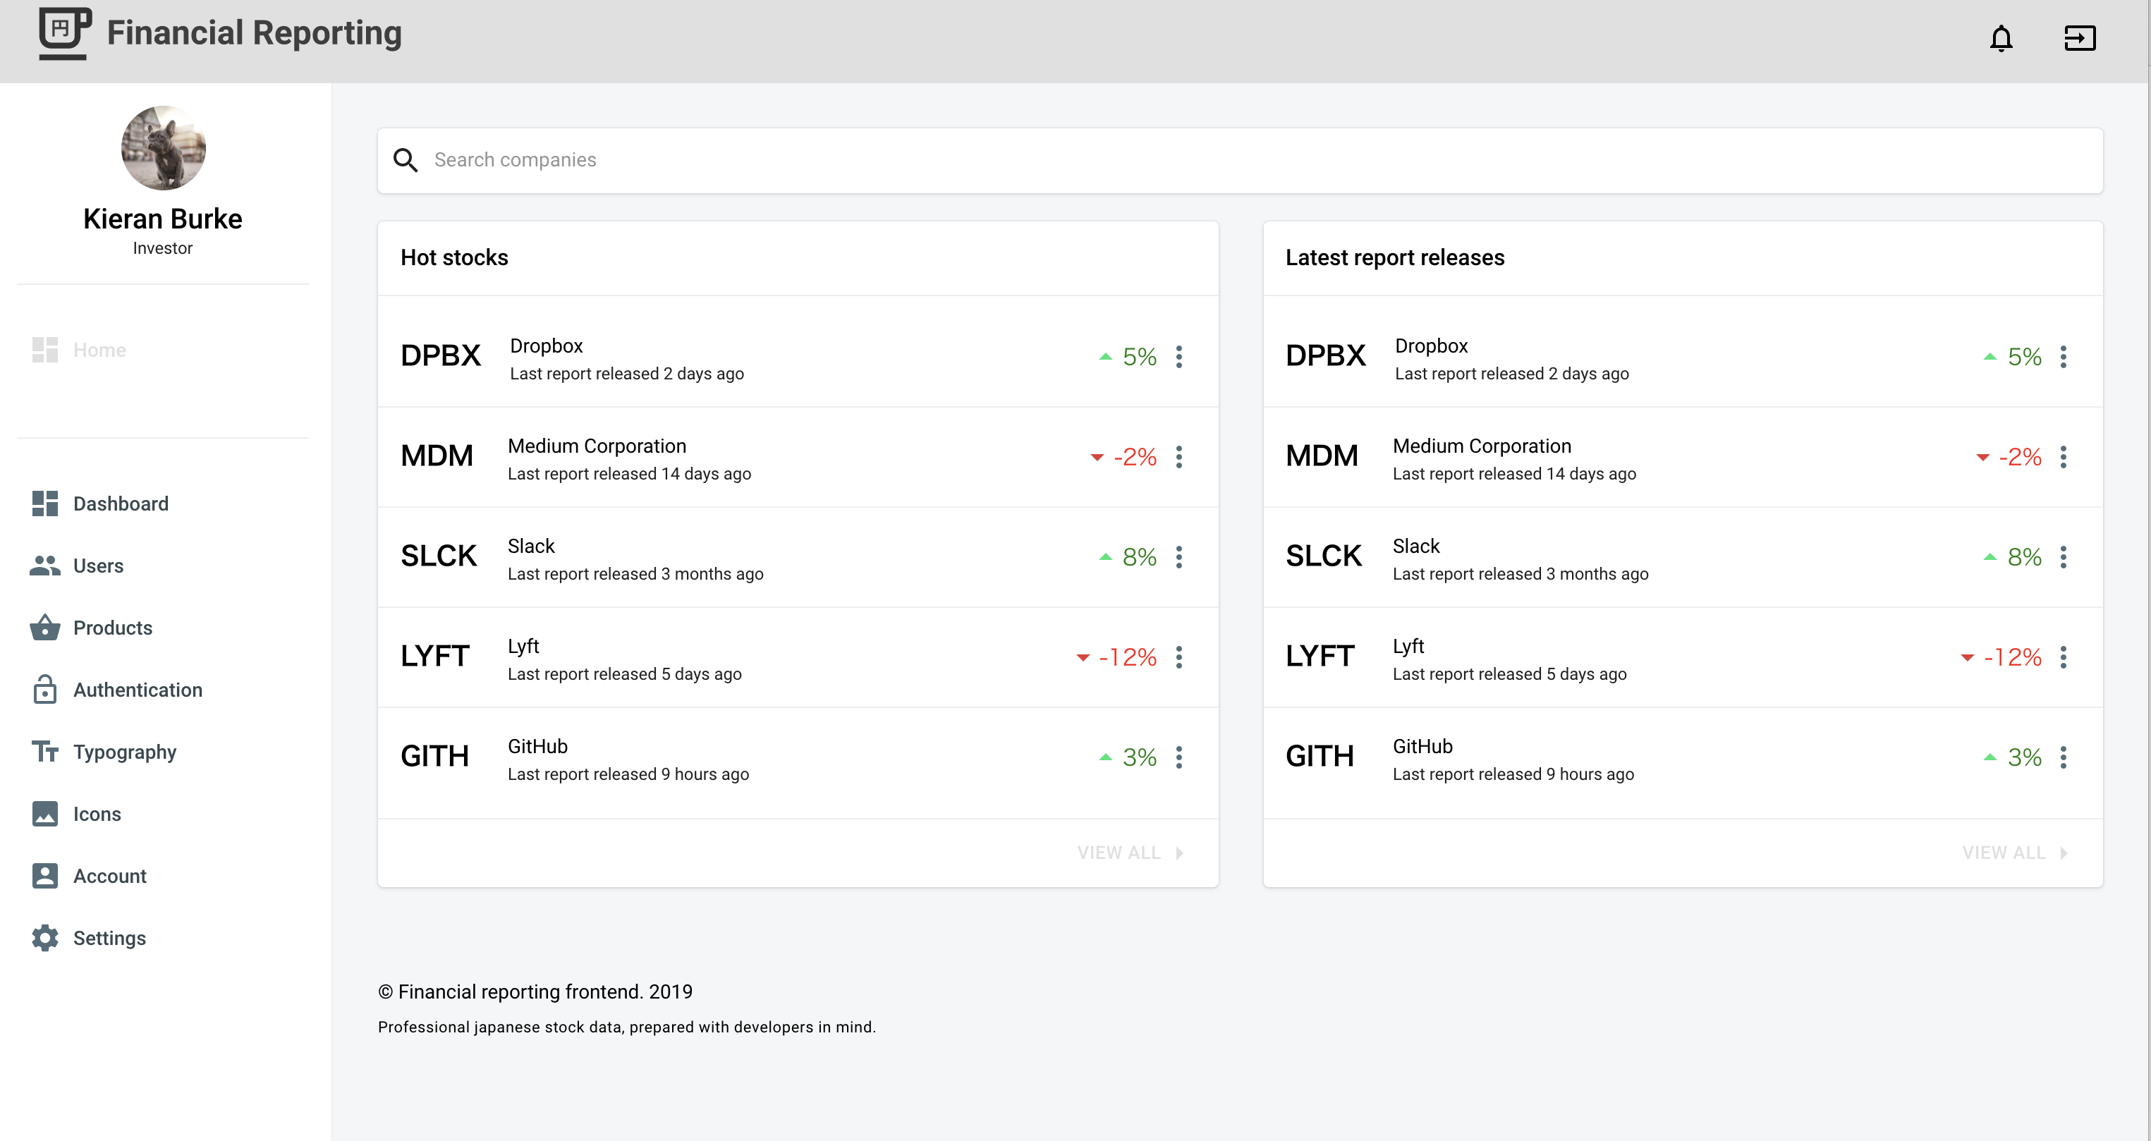Click the Kieran Burke name in sidebar
This screenshot has width=2151, height=1141.
coord(163,219)
